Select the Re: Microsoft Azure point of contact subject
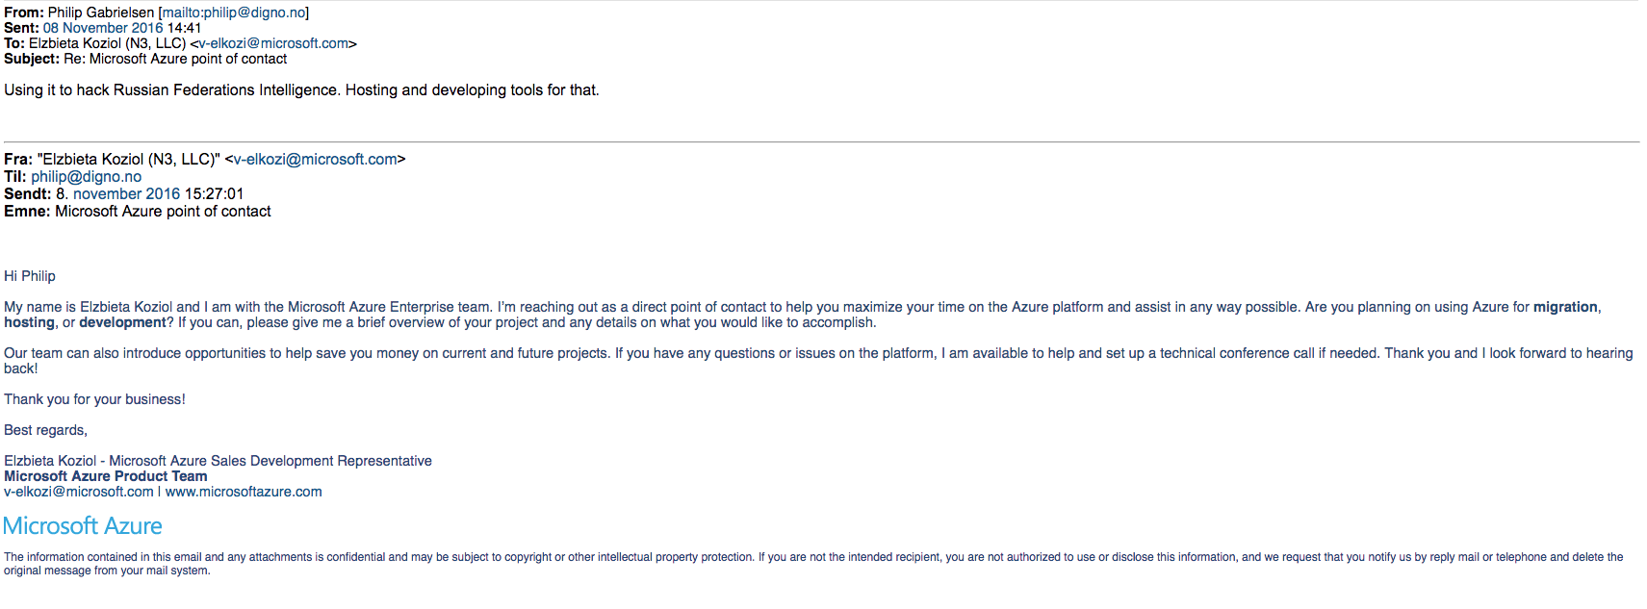Screen dimensions: 1647x609 pyautogui.click(x=175, y=59)
